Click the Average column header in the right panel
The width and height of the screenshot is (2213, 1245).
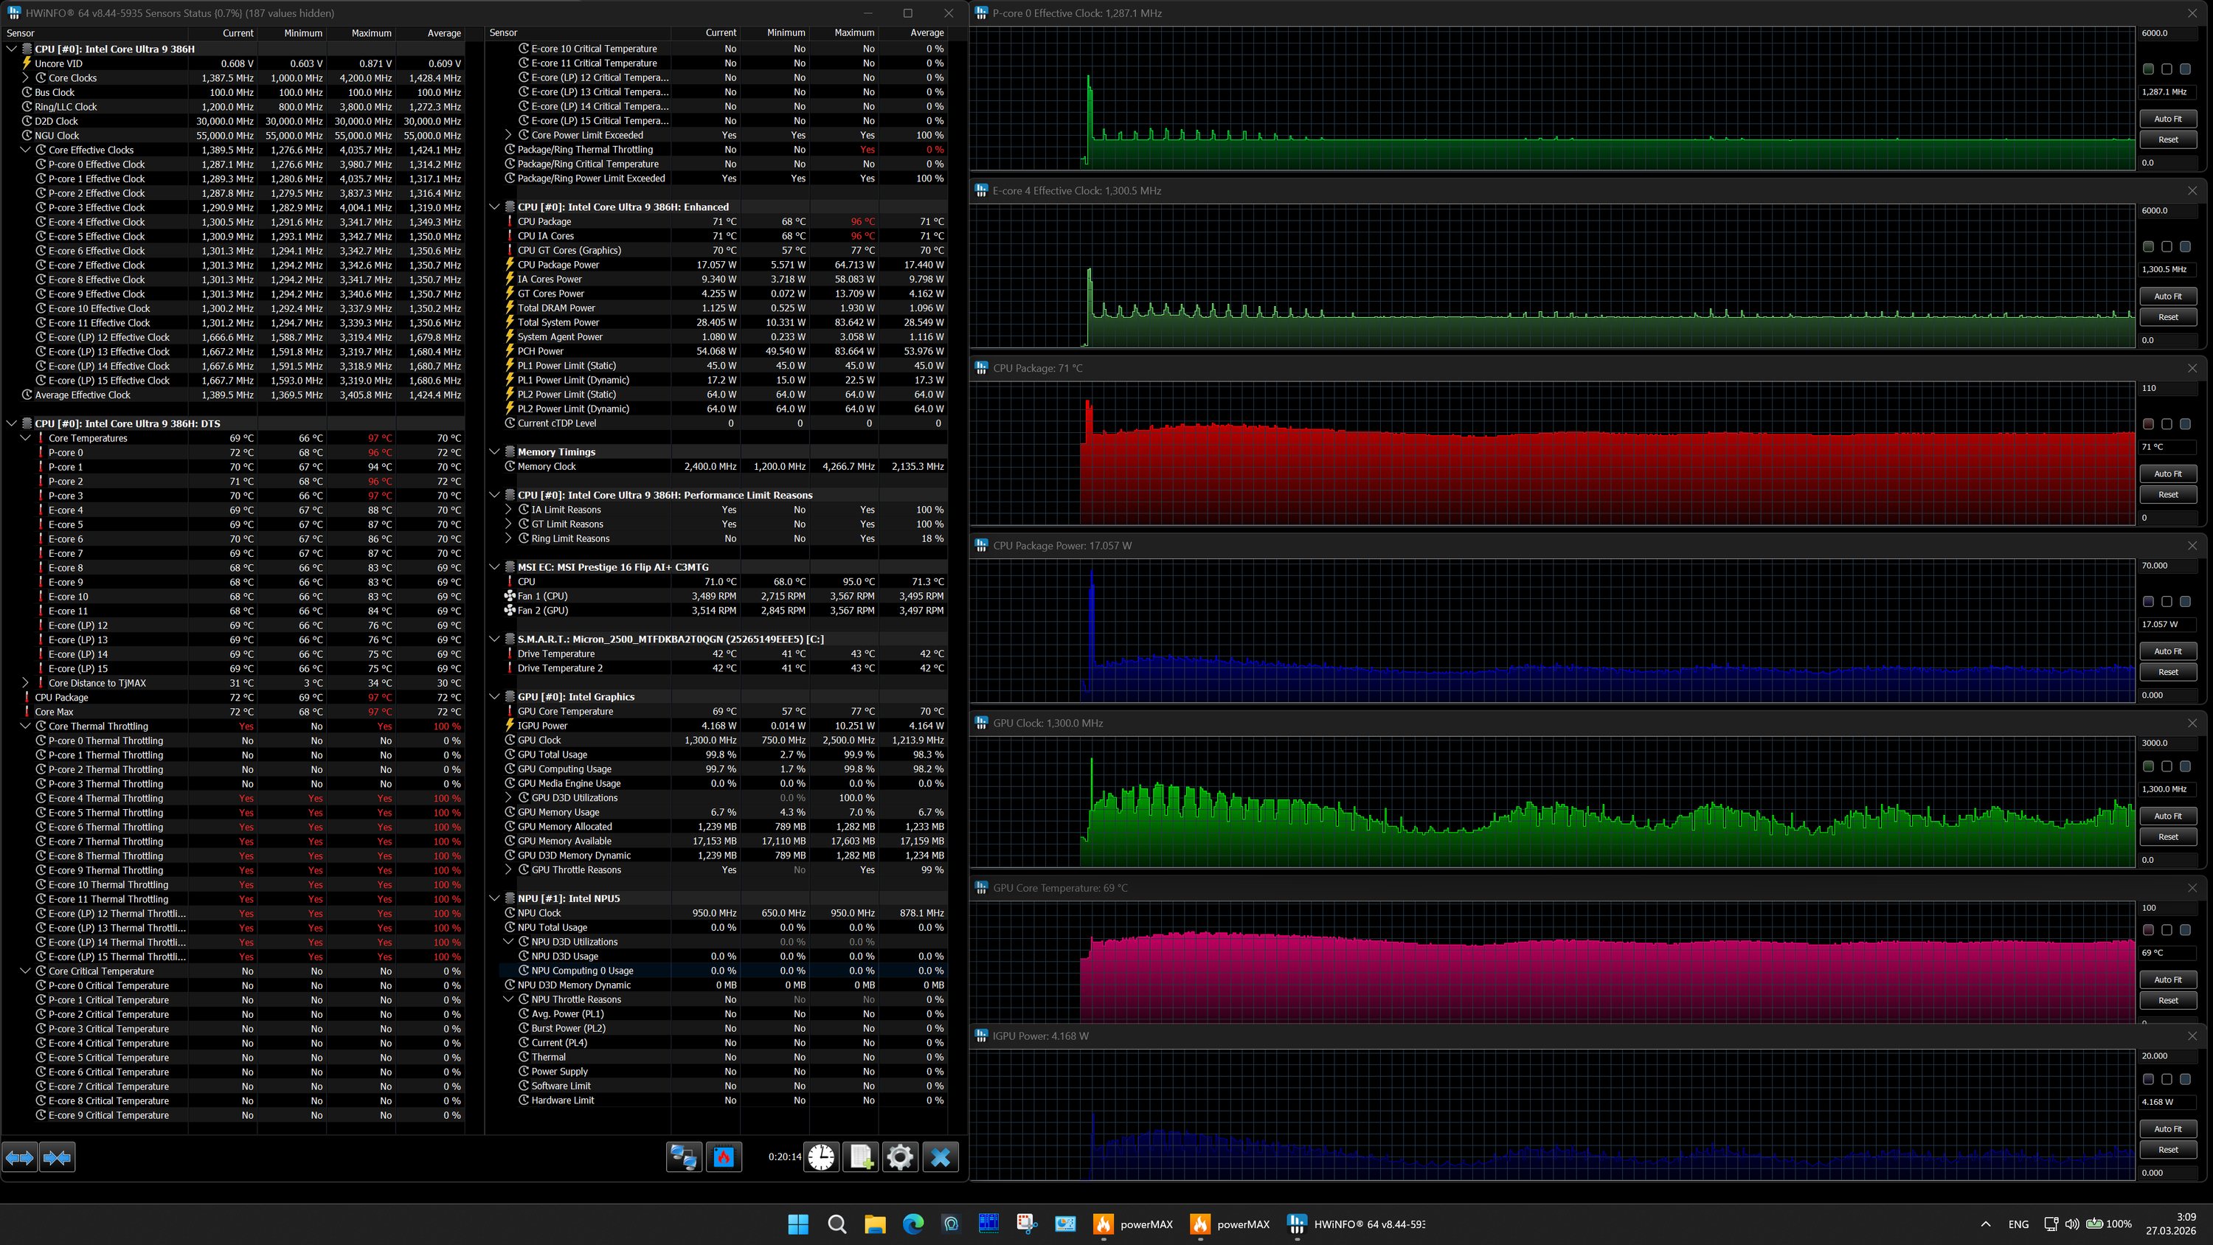click(x=926, y=32)
